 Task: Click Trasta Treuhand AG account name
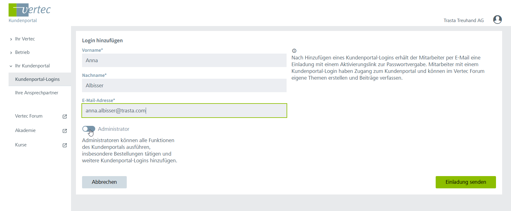464,21
